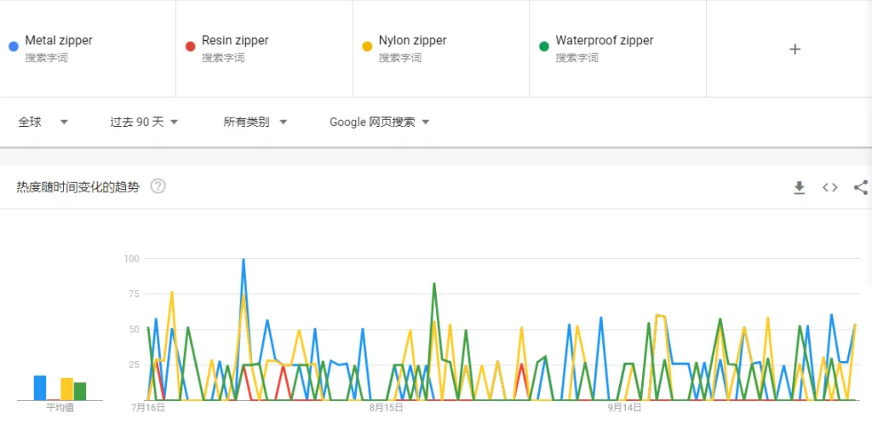Open the embed code icon
The image size is (872, 424).
coord(829,187)
